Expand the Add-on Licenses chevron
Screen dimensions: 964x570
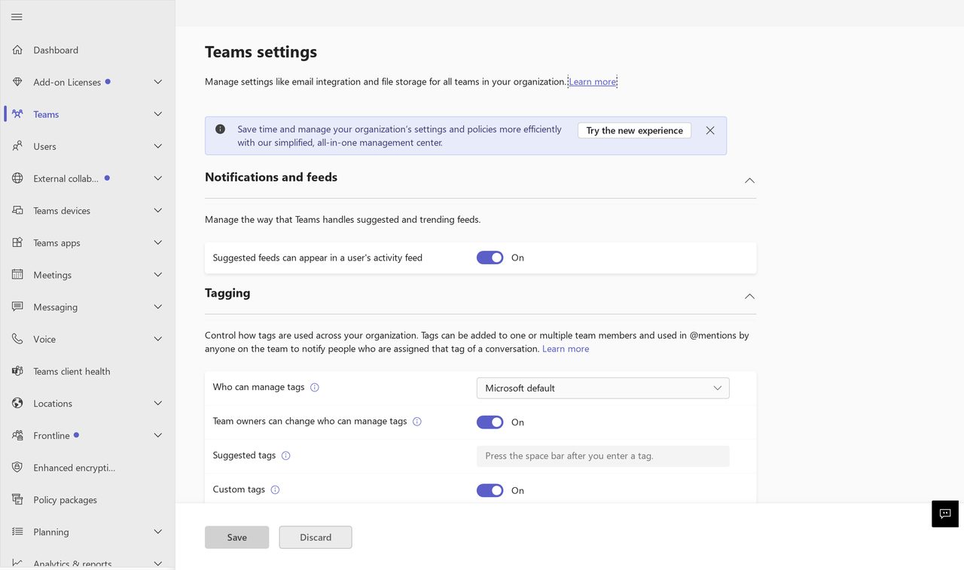coord(158,82)
